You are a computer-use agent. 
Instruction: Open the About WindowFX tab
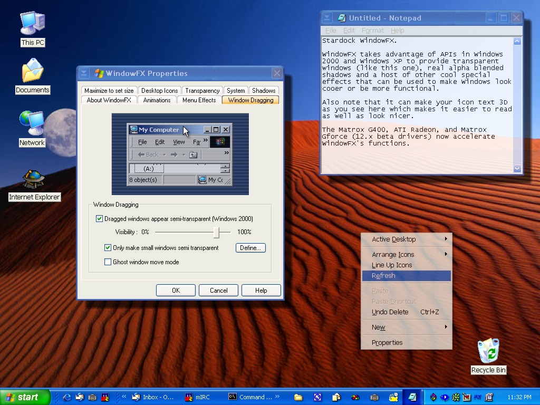(x=109, y=100)
